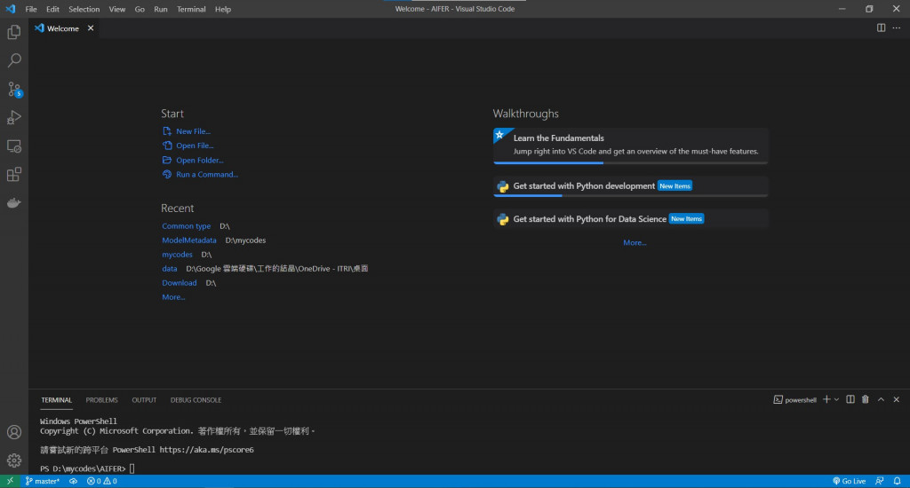Open the Remote Explorer view

tap(14, 146)
